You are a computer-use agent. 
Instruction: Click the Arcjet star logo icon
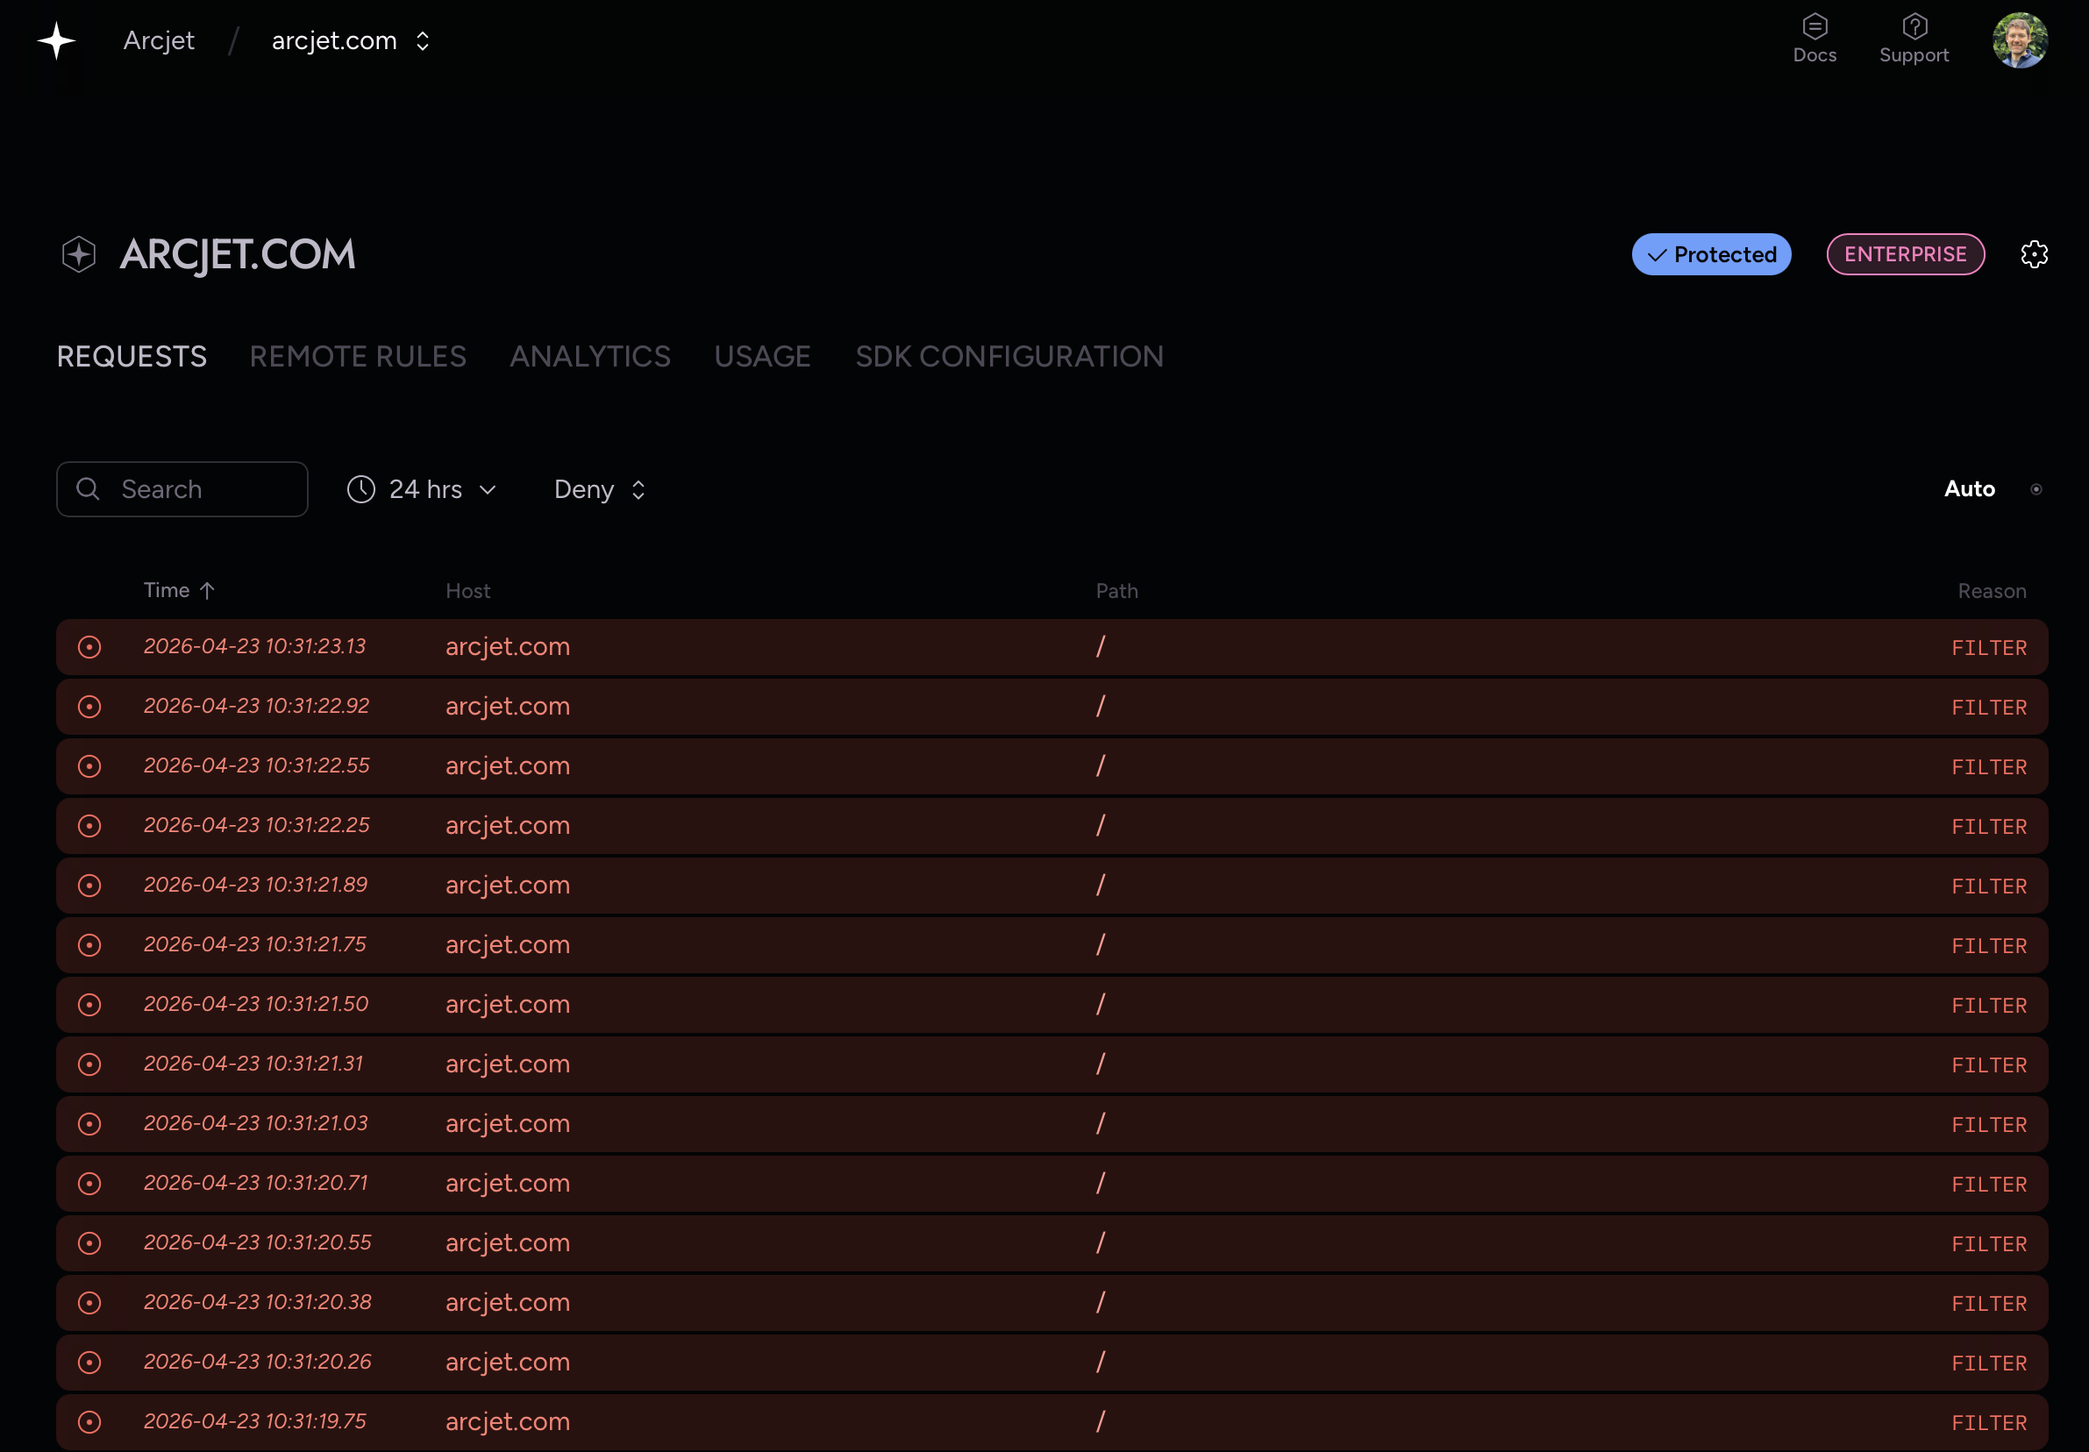tap(56, 41)
